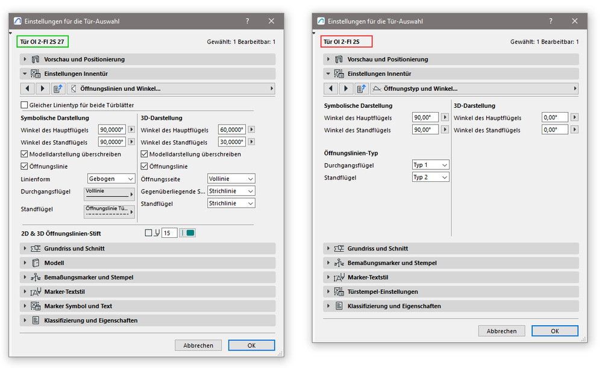Click Abbrechen in left dialog
The height and width of the screenshot is (368, 602).
pyautogui.click(x=198, y=345)
